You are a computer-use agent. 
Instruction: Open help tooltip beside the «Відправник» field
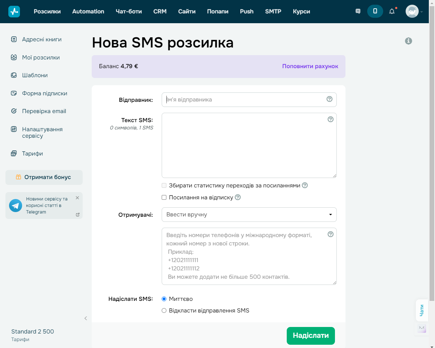coord(330,98)
